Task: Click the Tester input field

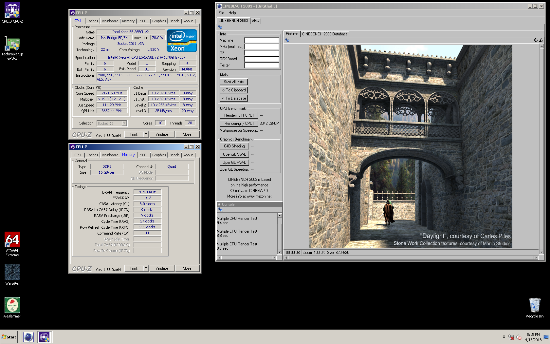Action: [262, 65]
